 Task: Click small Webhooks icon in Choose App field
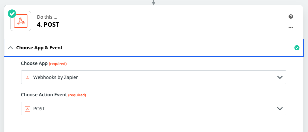tap(27, 77)
